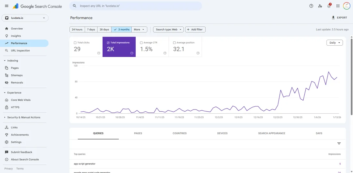Click the users and permissions icon
This screenshot has width=353, height=173.
tap(320, 6)
